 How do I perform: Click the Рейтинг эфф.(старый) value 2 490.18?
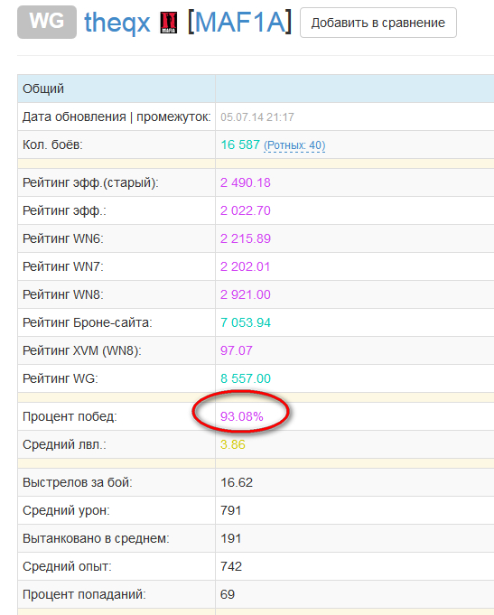click(x=246, y=182)
